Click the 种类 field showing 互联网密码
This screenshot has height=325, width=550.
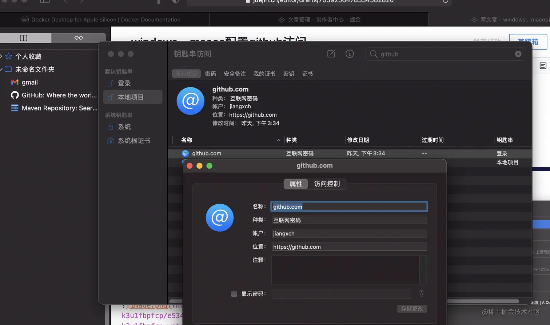pos(349,220)
